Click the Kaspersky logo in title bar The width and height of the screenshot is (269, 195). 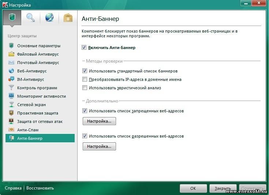pyautogui.click(x=5, y=5)
